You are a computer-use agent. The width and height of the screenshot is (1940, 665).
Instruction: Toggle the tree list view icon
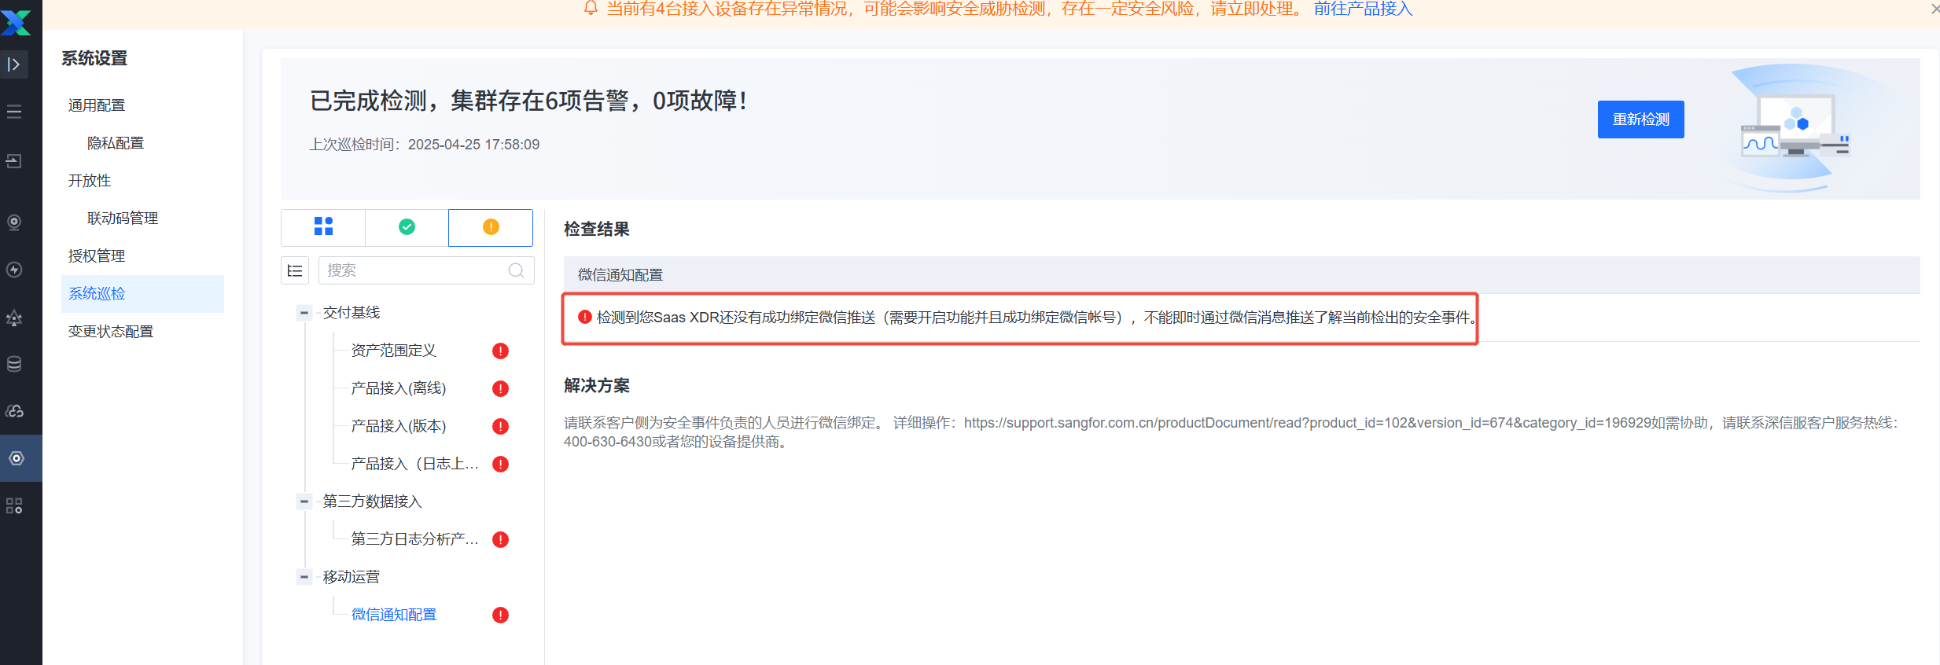coord(295,270)
